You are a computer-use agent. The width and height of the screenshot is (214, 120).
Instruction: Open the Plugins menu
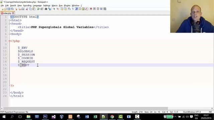67,6
